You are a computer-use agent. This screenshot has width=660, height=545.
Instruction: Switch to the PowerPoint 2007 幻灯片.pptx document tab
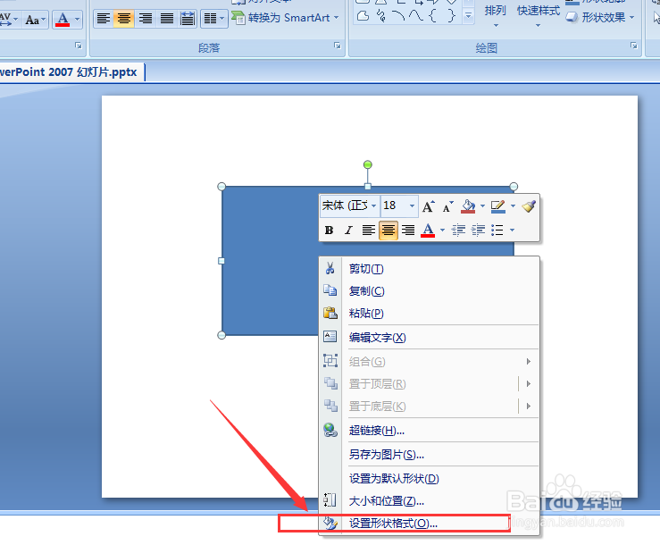71,72
